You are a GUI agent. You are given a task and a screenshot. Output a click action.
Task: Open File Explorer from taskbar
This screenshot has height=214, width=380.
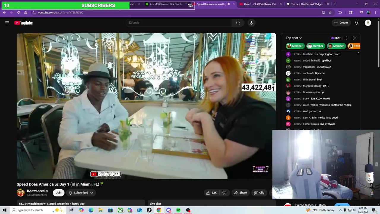point(101,210)
